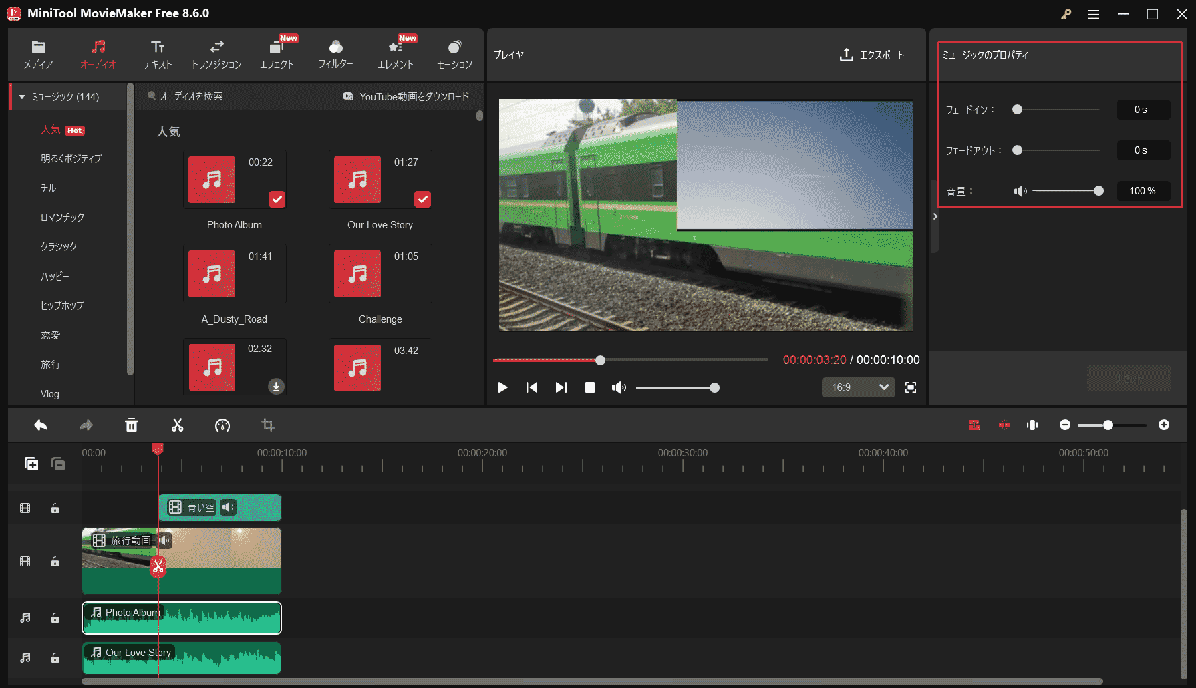
Task: Open the トランジション panel
Action: point(216,53)
